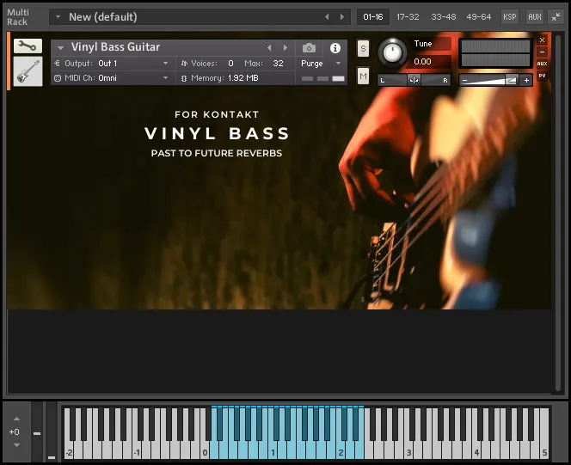Image resolution: width=571 pixels, height=465 pixels.
Task: Click the bass guitar instrument thumbnail icon
Action: coord(28,72)
